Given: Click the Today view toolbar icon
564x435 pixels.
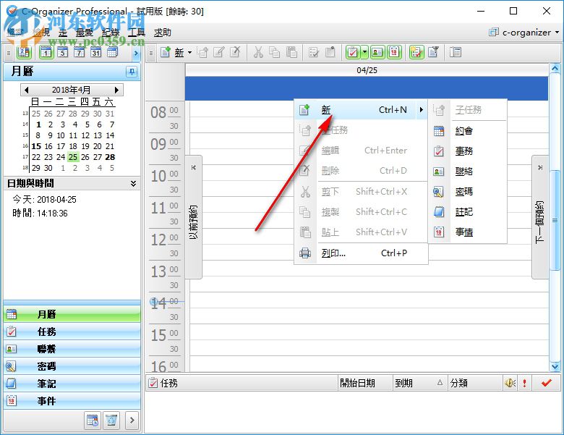Looking at the screenshot, I should [24, 53].
